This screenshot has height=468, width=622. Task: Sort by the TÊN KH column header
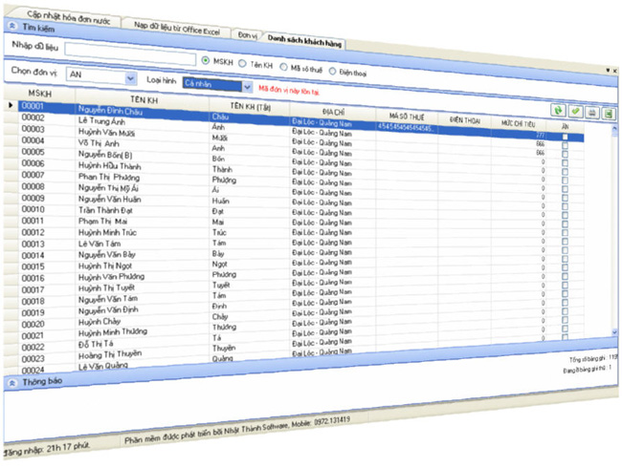(142, 99)
